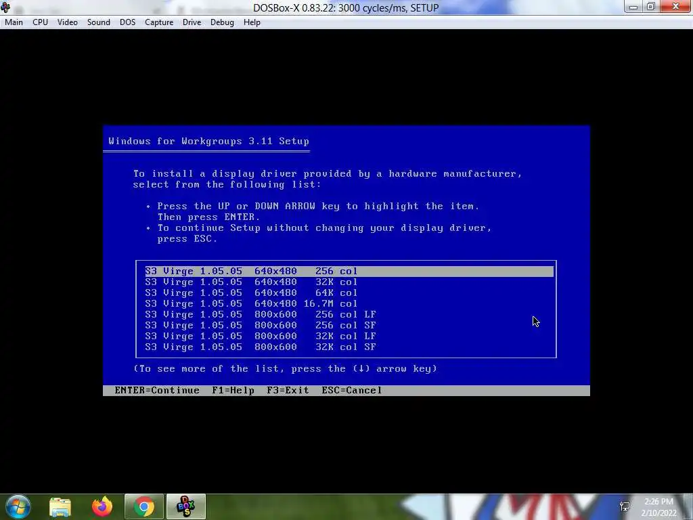Viewport: 693px width, 520px height.
Task: Restore down the DOSBox-X window
Action: (x=650, y=6)
